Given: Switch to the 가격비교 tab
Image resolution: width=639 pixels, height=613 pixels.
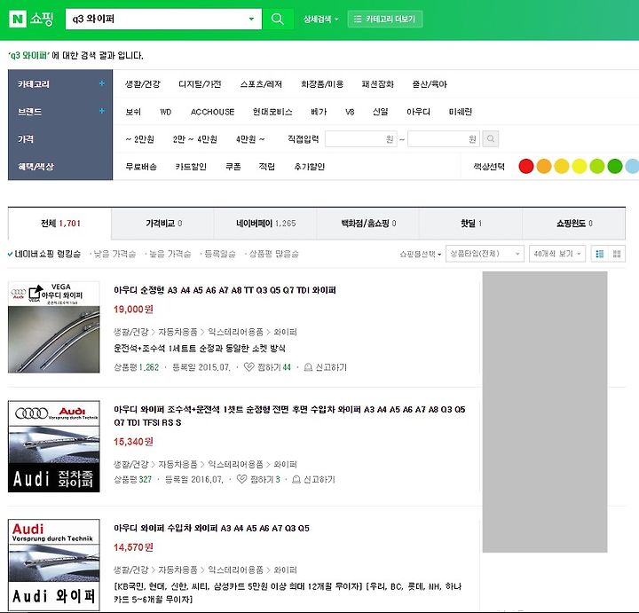Looking at the screenshot, I should coord(163,224).
